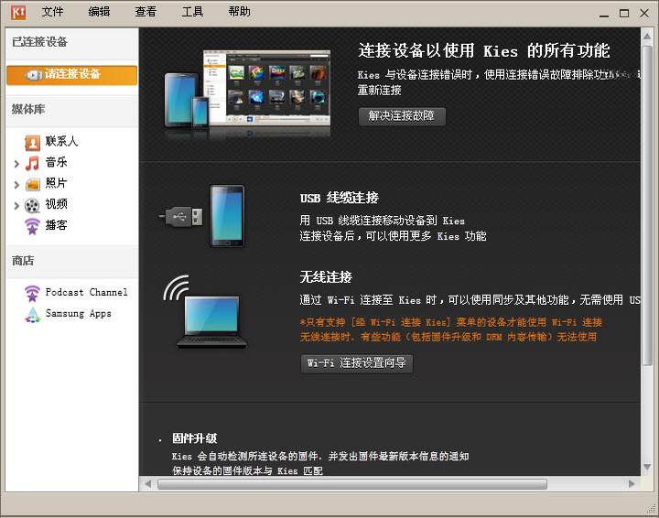
Task: Select 音乐 label in media library
Action: tap(57, 162)
